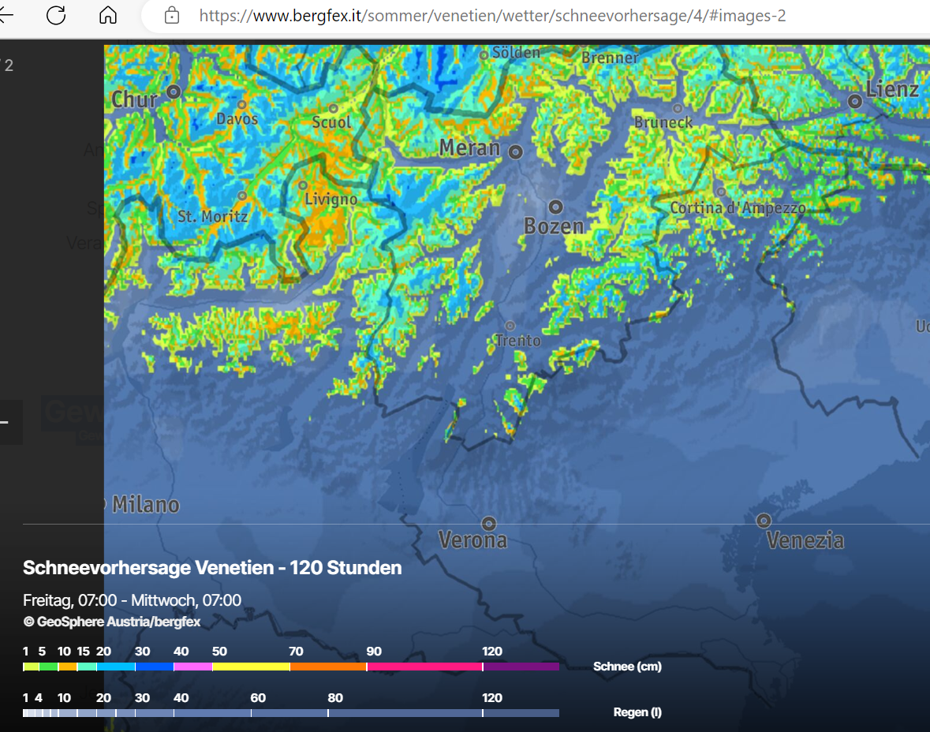This screenshot has height=732, width=930.
Task: Click the Regen scale bar at 60
Action: 252,713
